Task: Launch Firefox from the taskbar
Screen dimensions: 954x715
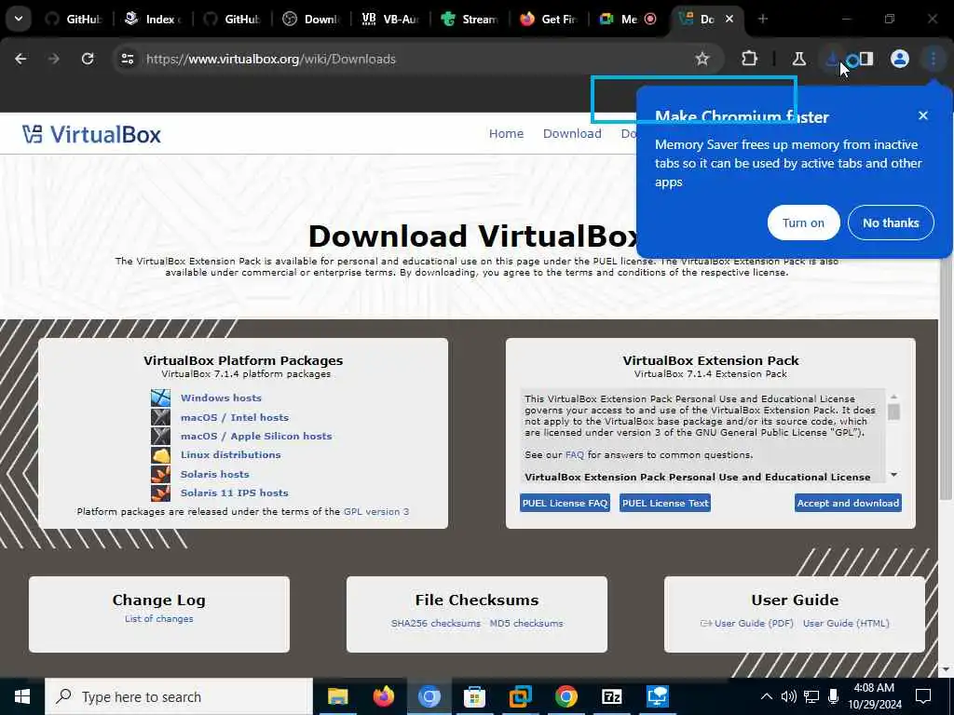Action: pos(383,696)
